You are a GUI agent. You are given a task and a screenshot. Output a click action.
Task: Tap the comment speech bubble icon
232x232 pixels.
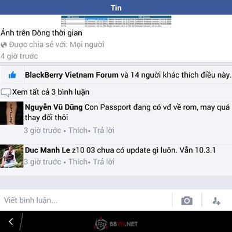(x=6, y=93)
